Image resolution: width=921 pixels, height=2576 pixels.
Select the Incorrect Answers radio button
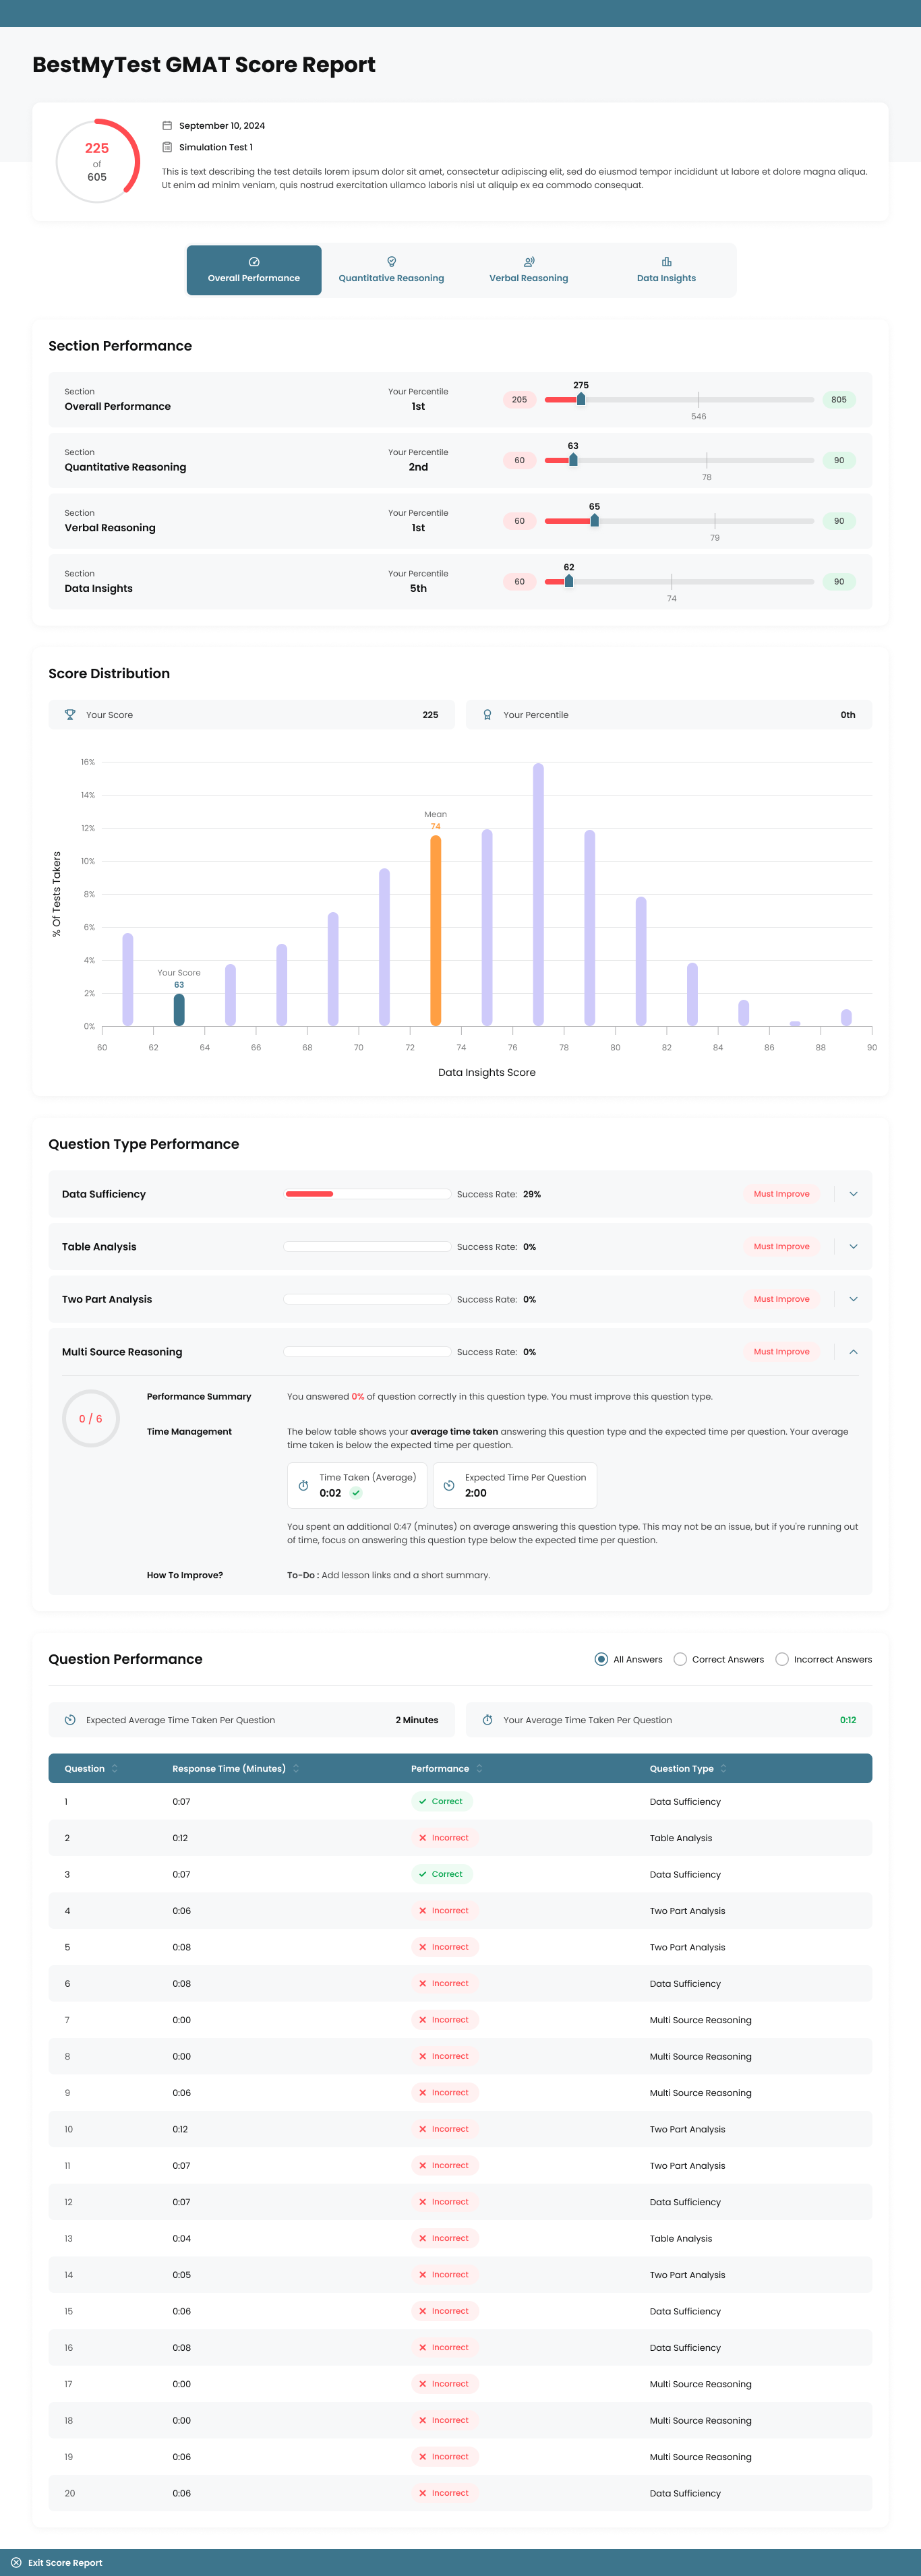[x=782, y=1659]
